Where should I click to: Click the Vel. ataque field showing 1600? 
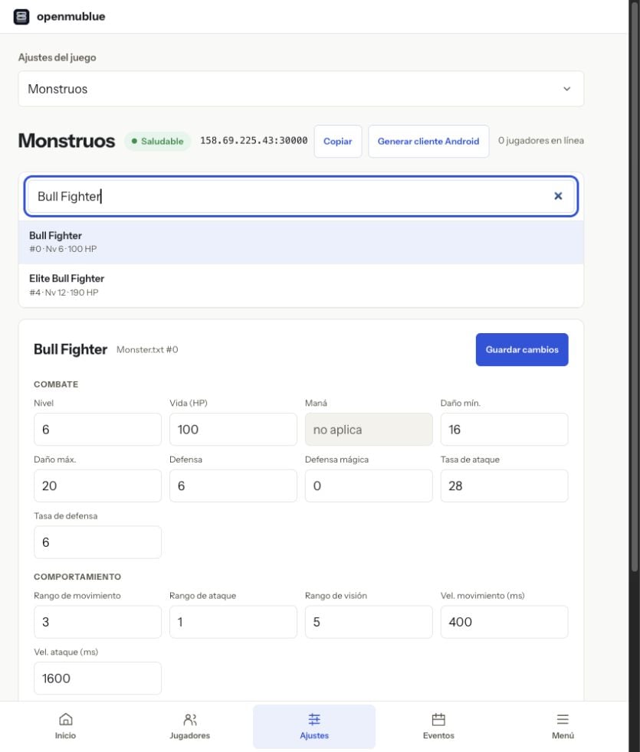coord(97,678)
